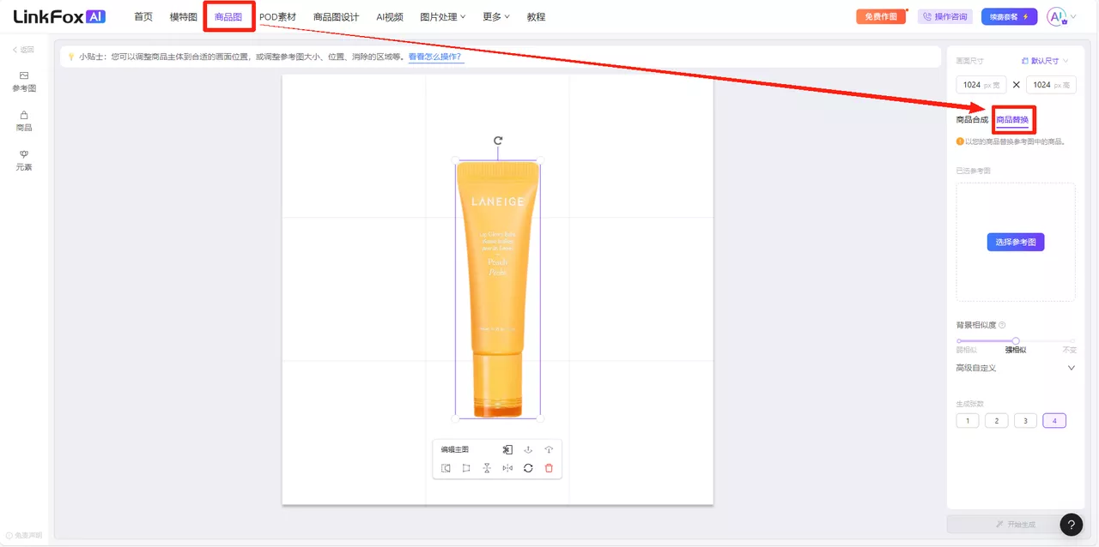Click the horizontal flip mirror icon
This screenshot has width=1099, height=547.
click(x=507, y=468)
